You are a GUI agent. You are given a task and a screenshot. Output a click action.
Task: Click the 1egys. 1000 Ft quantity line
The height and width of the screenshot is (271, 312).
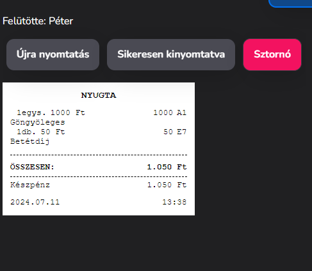coord(51,112)
